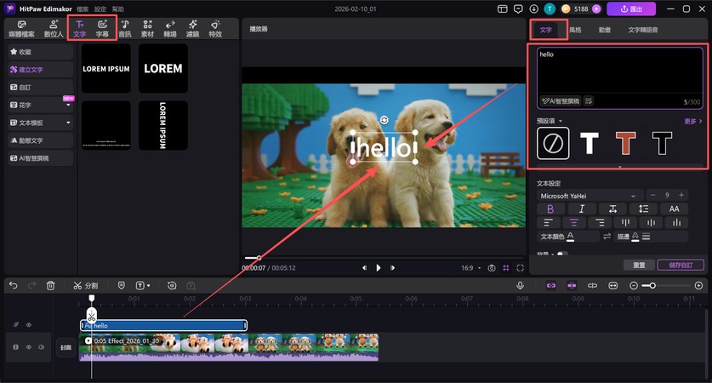Select the LOREM bold text preset thumbnail
The height and width of the screenshot is (383, 712).
(163, 67)
